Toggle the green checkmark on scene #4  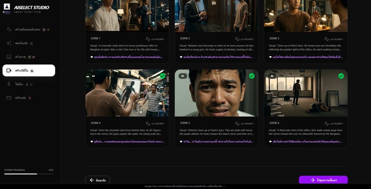click(x=162, y=76)
